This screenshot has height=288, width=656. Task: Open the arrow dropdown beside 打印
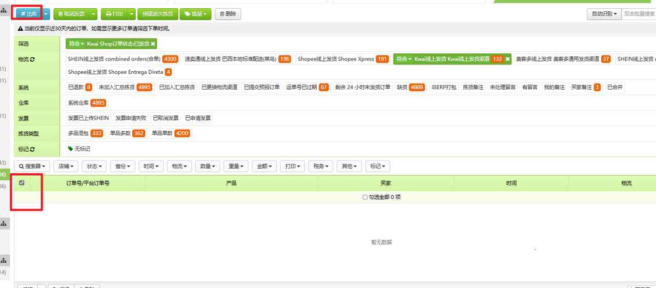click(132, 14)
